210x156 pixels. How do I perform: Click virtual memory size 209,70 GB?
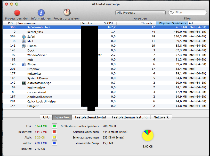coord(109,126)
